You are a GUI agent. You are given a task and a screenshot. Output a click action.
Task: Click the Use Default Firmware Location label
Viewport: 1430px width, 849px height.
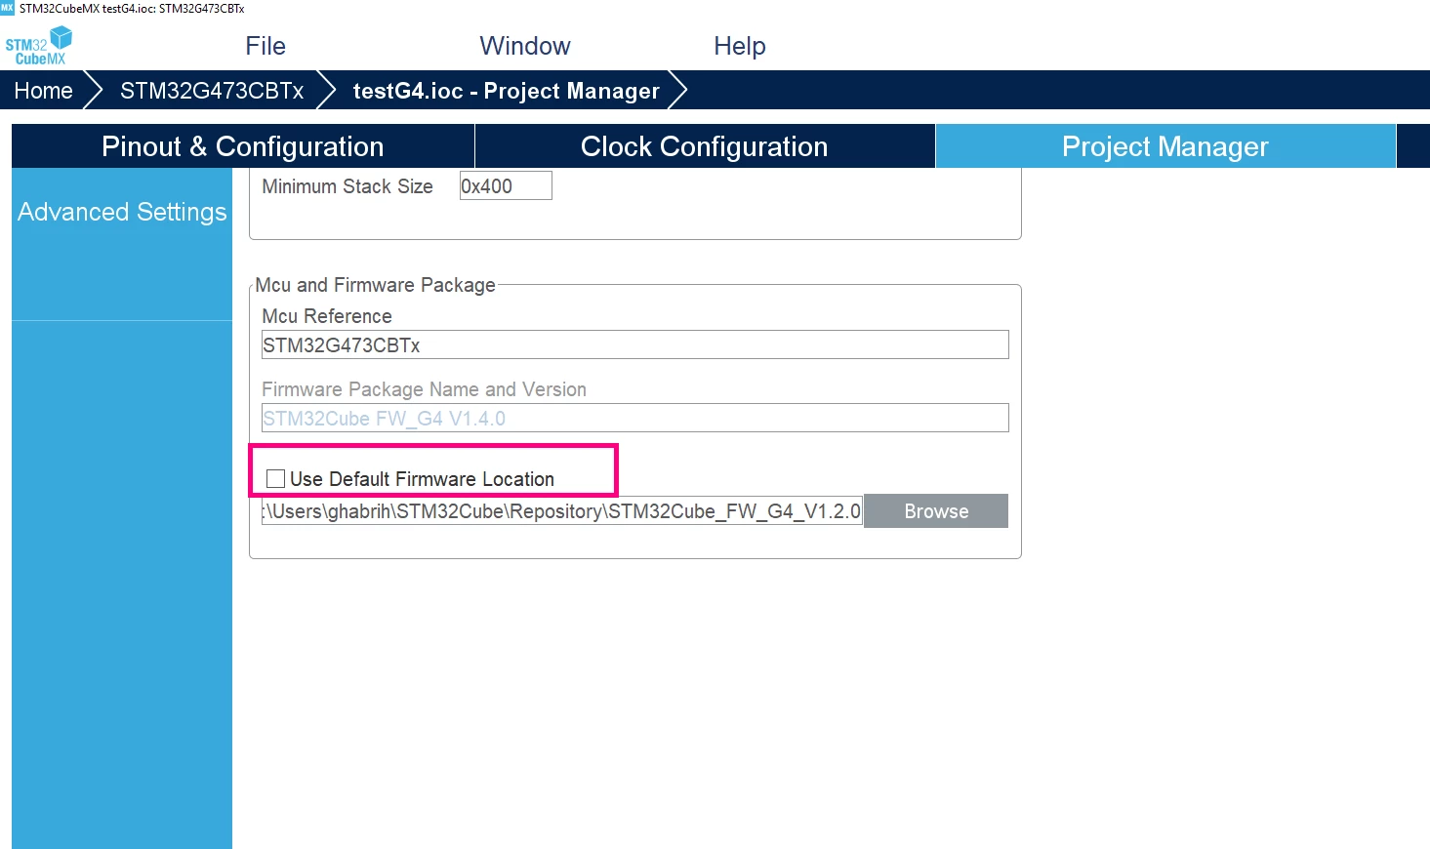422,479
